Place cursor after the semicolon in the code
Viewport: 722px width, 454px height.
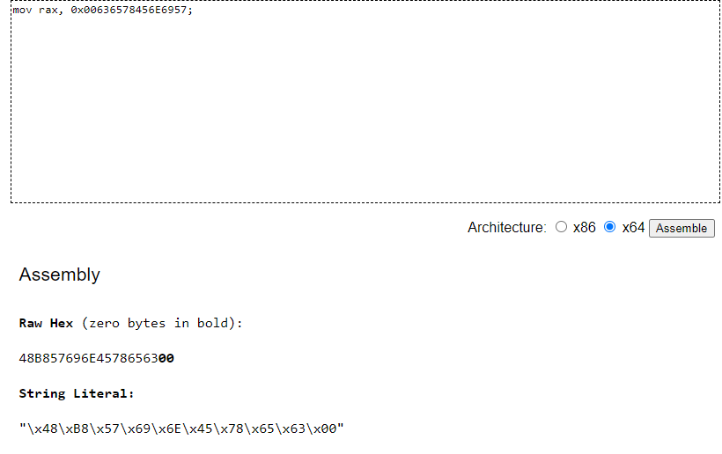point(194,10)
